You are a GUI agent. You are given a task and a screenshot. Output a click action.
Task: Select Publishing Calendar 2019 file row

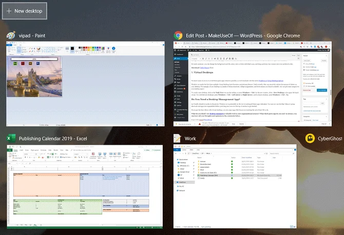[239, 175]
